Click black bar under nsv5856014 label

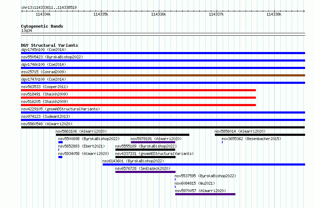pyautogui.click(x=260, y=135)
